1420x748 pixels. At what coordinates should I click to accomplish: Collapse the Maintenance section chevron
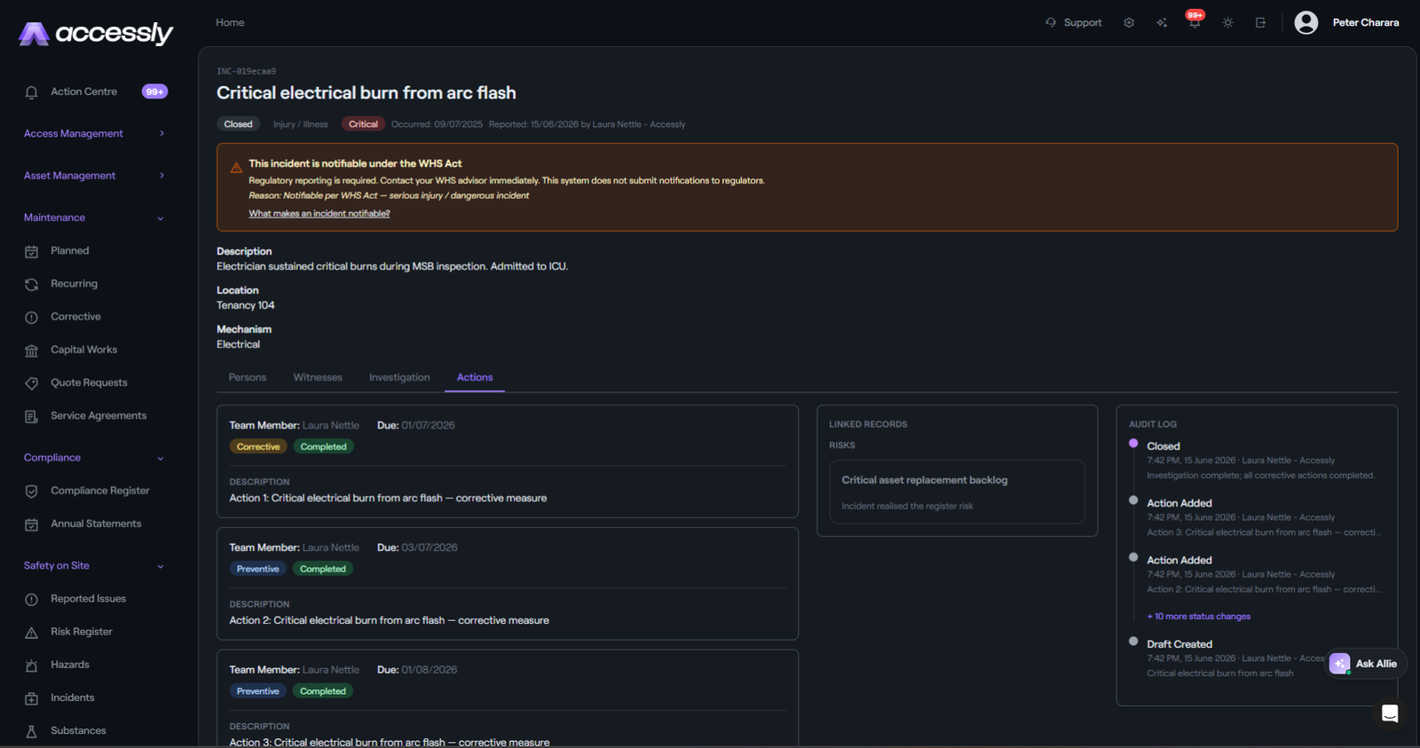[x=161, y=218]
